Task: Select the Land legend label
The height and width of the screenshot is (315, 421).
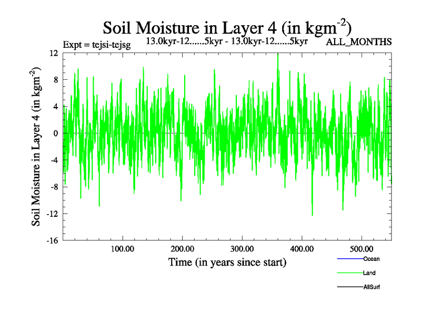Action: tap(369, 273)
